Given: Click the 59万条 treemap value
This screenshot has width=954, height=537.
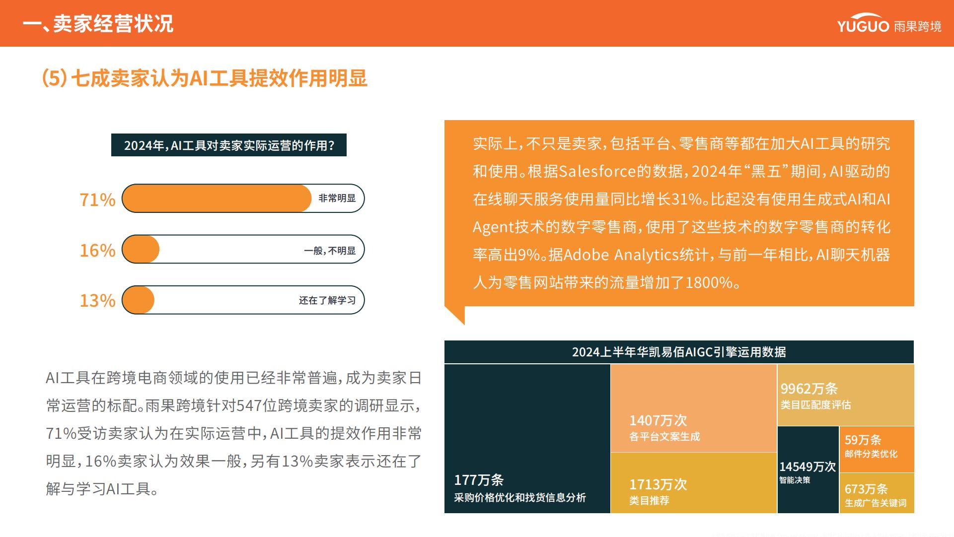Looking at the screenshot, I should (x=863, y=440).
